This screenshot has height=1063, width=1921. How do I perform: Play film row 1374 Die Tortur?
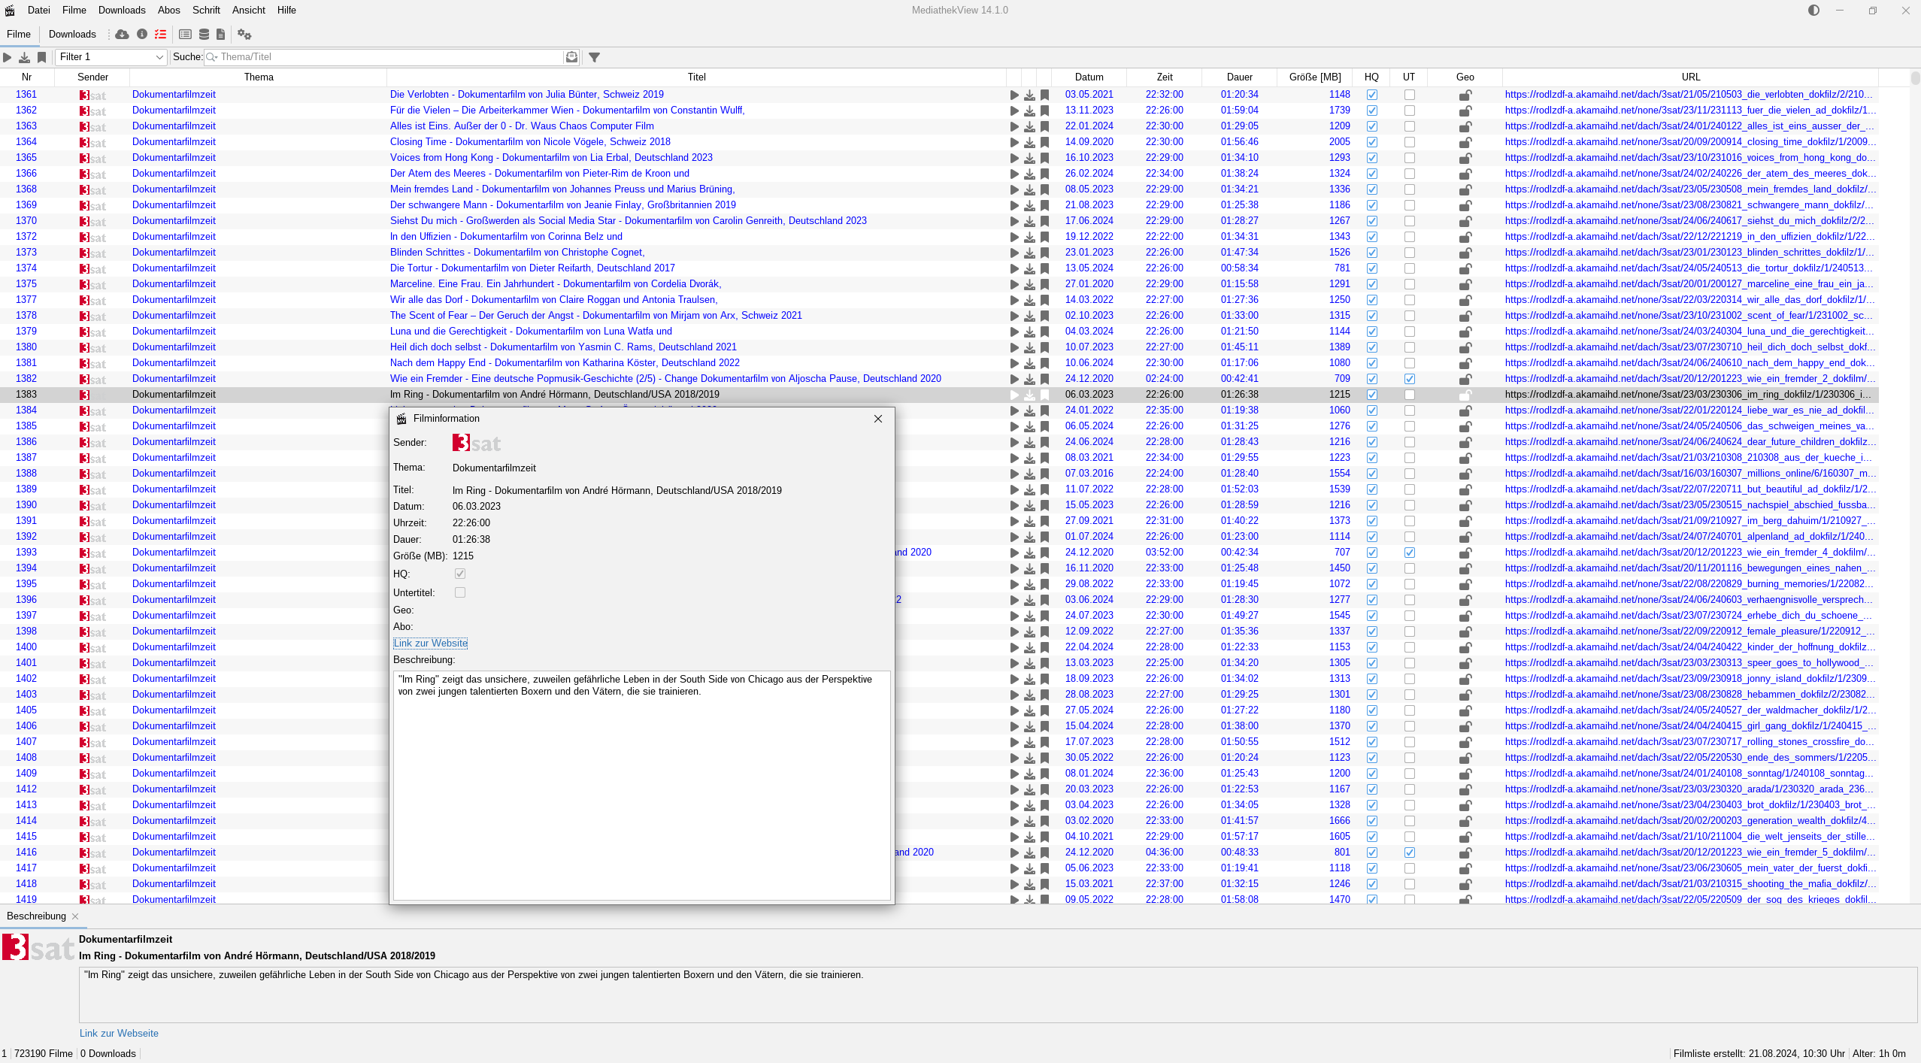click(x=1014, y=268)
